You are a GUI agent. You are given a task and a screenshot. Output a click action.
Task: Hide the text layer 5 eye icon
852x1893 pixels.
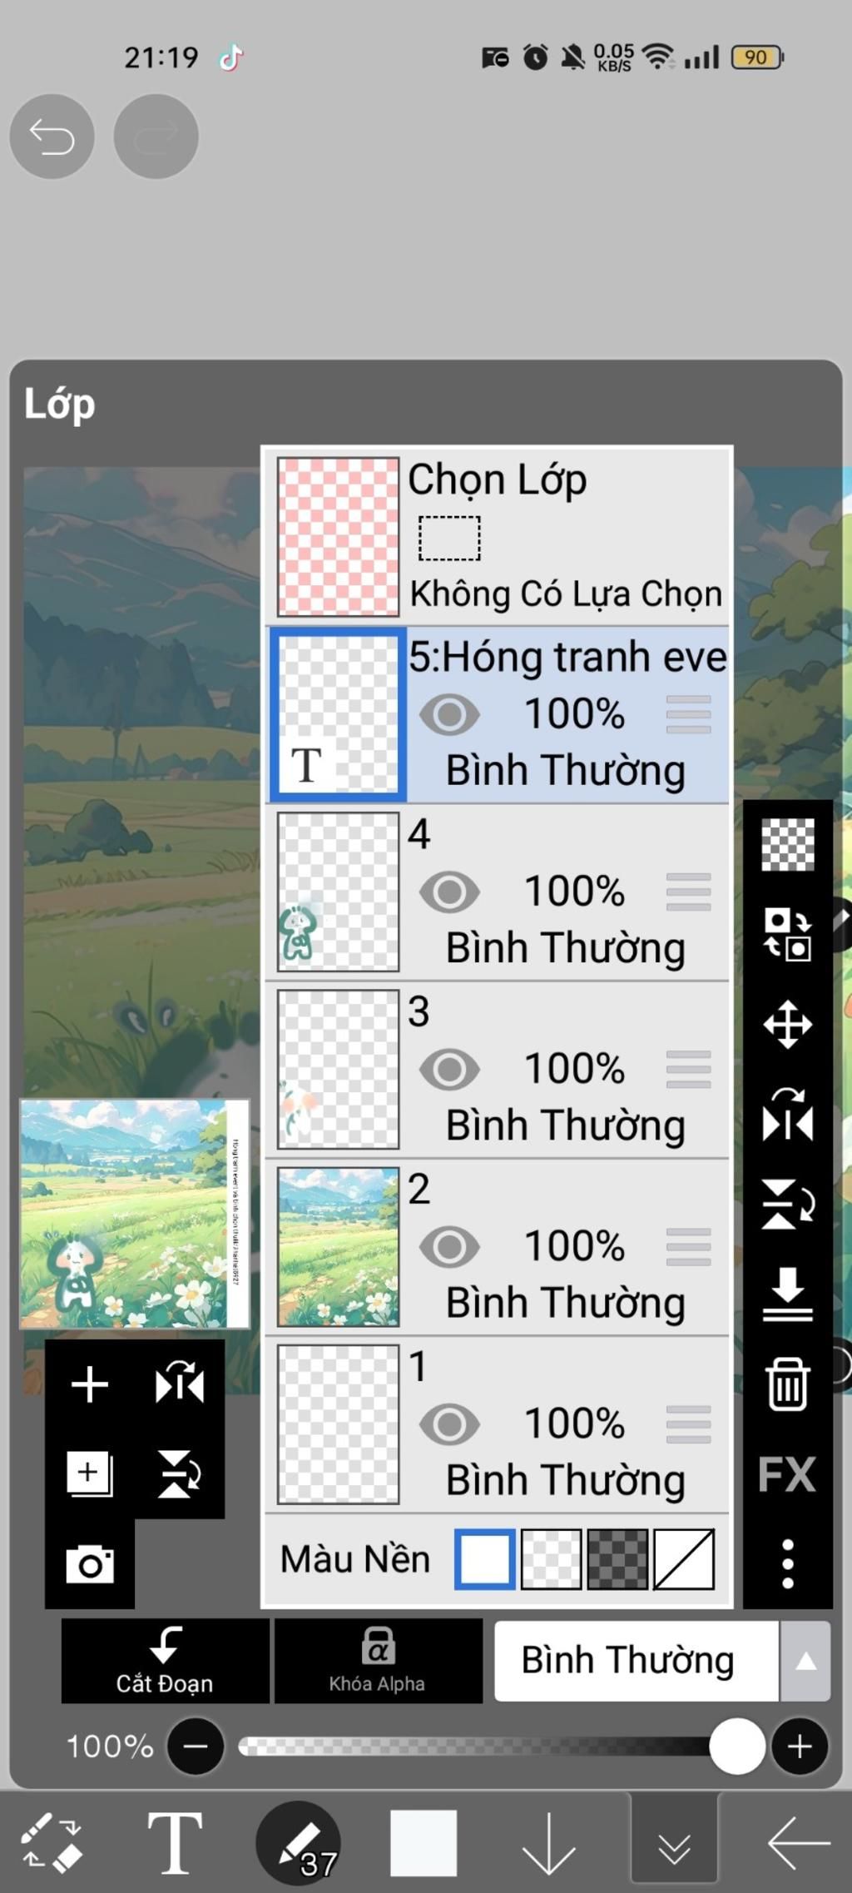449,715
